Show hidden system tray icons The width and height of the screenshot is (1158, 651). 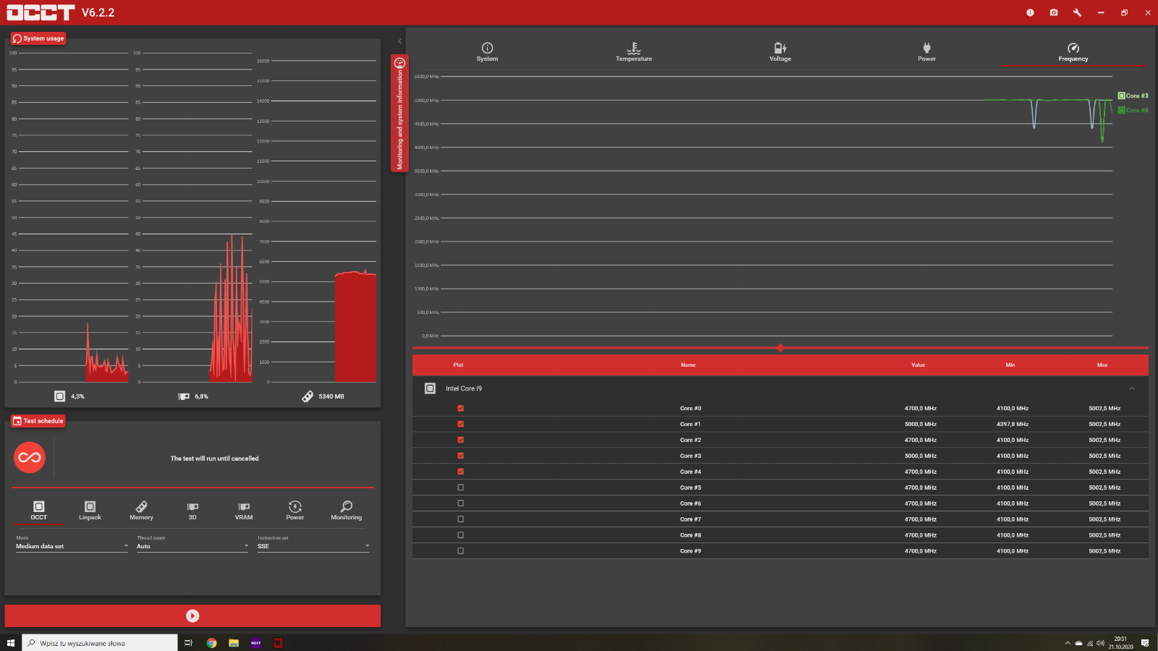point(1068,643)
